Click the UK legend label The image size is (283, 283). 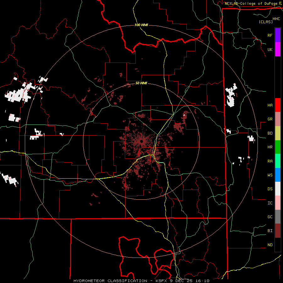click(270, 50)
